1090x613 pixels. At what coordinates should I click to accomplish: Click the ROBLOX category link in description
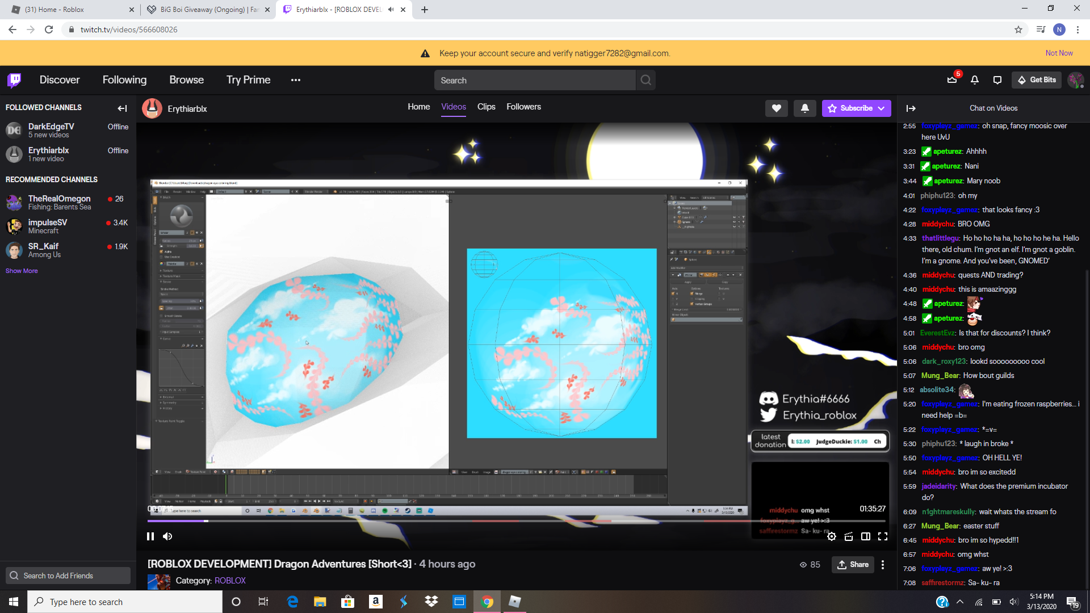(230, 580)
